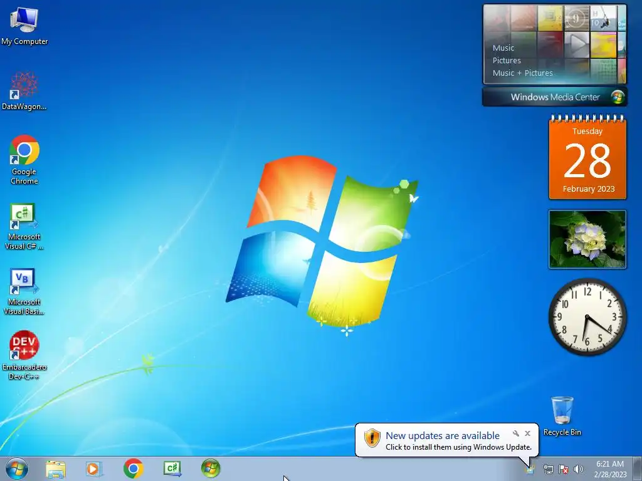
Task: Select the Microsoft Visual Basic desktop shortcut
Action: click(24, 292)
